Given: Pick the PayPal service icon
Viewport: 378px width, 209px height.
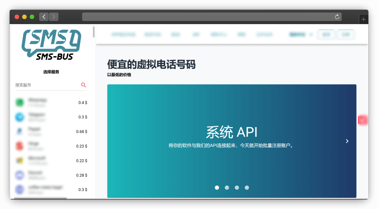Looking at the screenshot, I should 19,131.
